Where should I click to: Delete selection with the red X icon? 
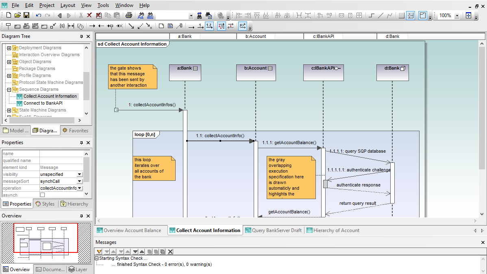pyautogui.click(x=89, y=15)
